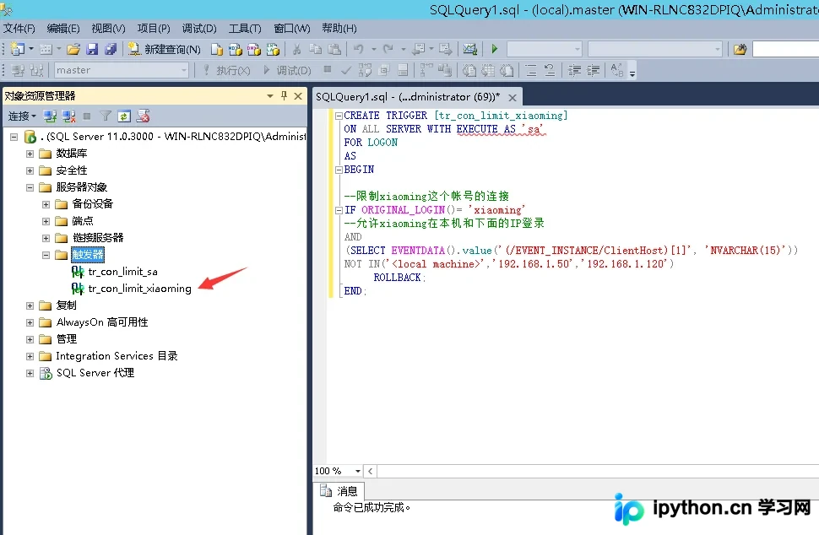
Task: Click the Database Engine Query icon
Action: point(216,49)
